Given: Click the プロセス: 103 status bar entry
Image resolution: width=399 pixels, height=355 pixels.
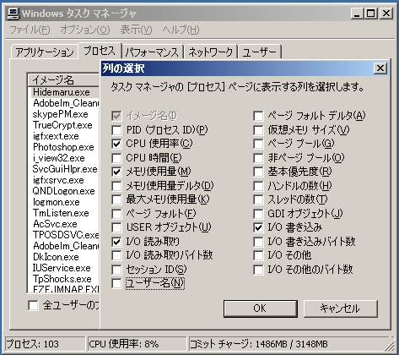Looking at the screenshot, I should click(x=45, y=344).
